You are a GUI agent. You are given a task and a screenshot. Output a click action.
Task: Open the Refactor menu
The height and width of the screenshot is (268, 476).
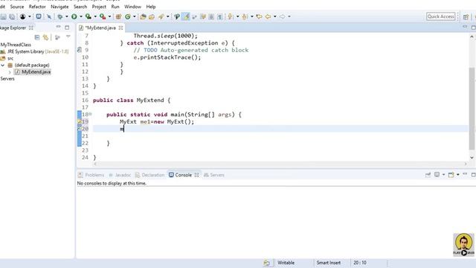[x=37, y=7]
